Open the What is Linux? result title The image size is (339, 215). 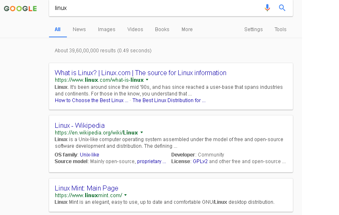click(140, 73)
